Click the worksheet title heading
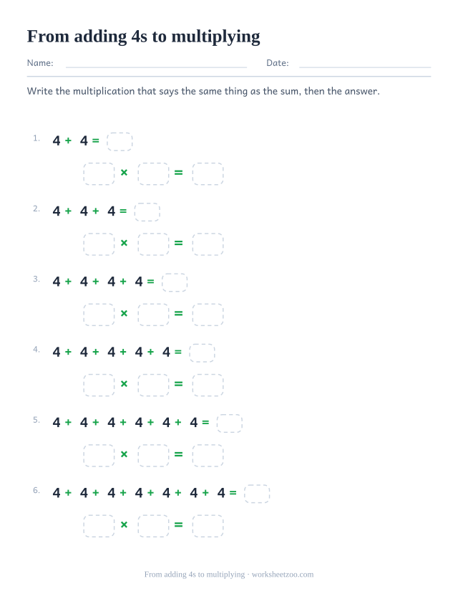458x594 pixels. click(144, 37)
